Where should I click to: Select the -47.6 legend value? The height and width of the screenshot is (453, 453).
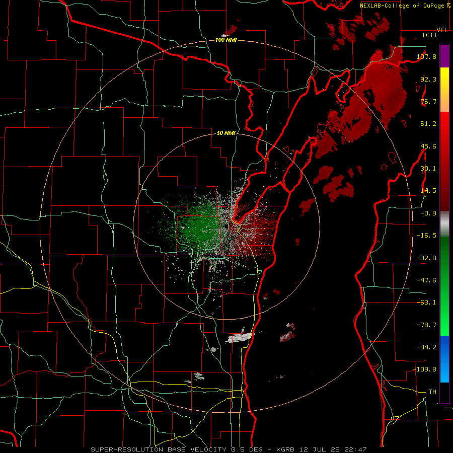[426, 280]
